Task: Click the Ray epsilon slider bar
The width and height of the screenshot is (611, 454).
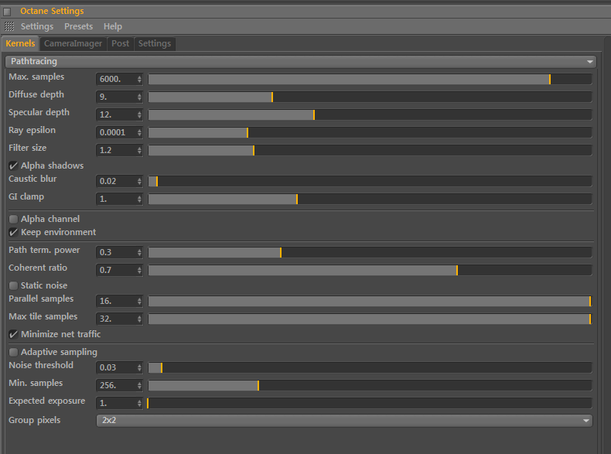Action: point(370,132)
